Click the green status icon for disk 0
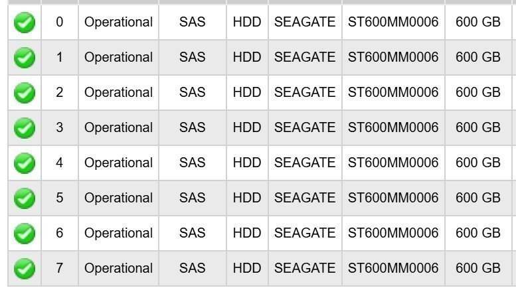The image size is (516, 288). click(x=25, y=23)
